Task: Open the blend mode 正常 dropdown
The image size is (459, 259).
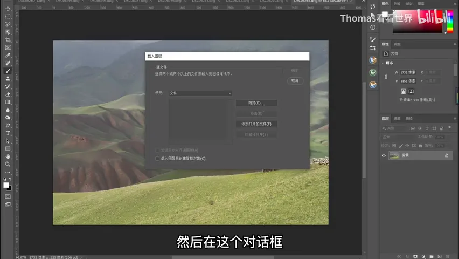Action: click(x=399, y=137)
